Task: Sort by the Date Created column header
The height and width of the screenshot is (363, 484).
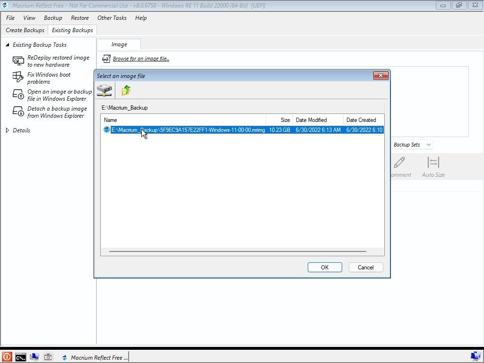Action: pos(363,120)
